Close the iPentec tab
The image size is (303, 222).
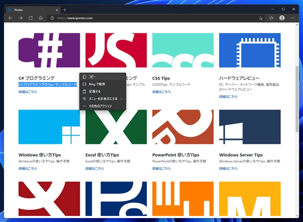click(57, 10)
